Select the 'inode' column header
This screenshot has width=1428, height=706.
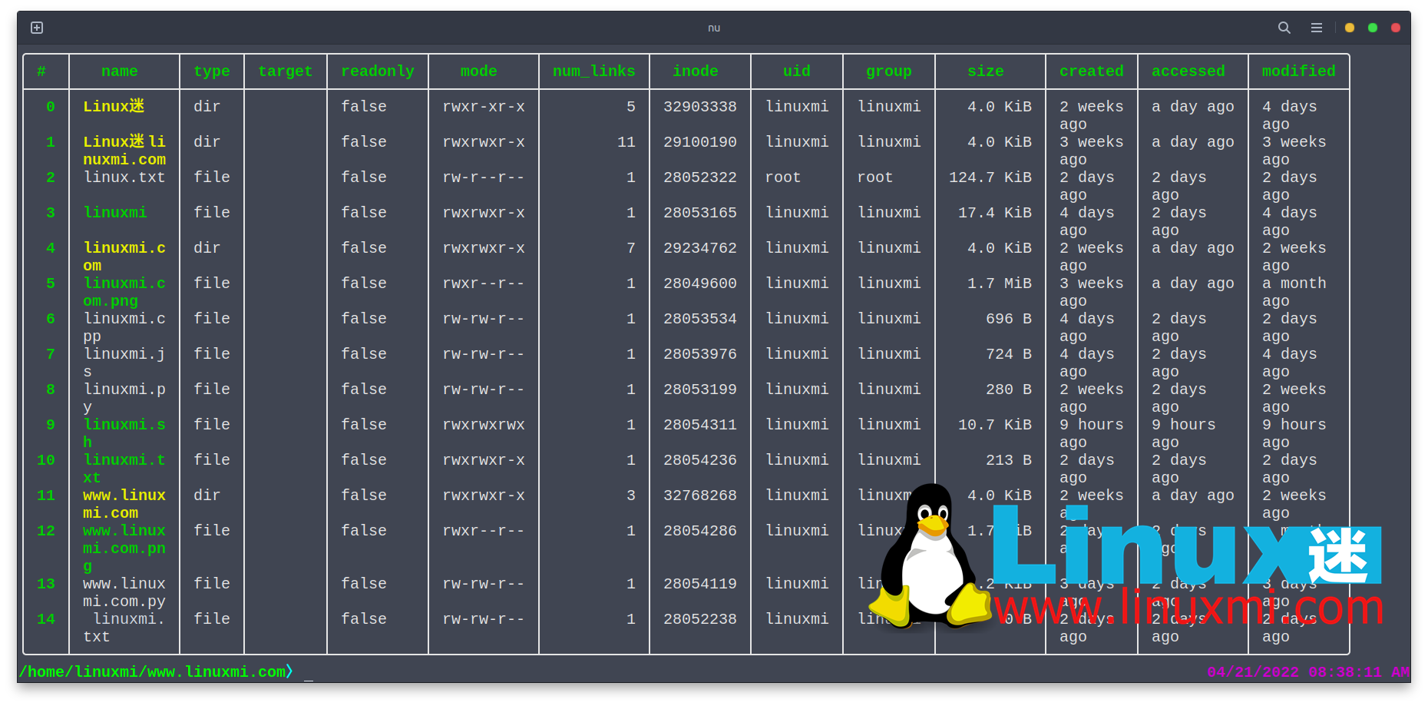click(x=696, y=71)
